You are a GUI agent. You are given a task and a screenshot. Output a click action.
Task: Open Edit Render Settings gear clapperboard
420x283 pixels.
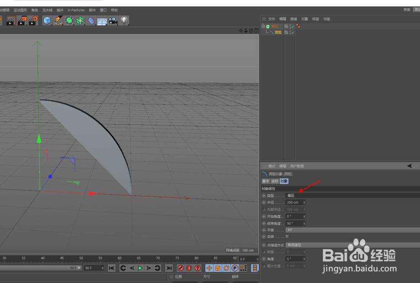tap(33, 21)
